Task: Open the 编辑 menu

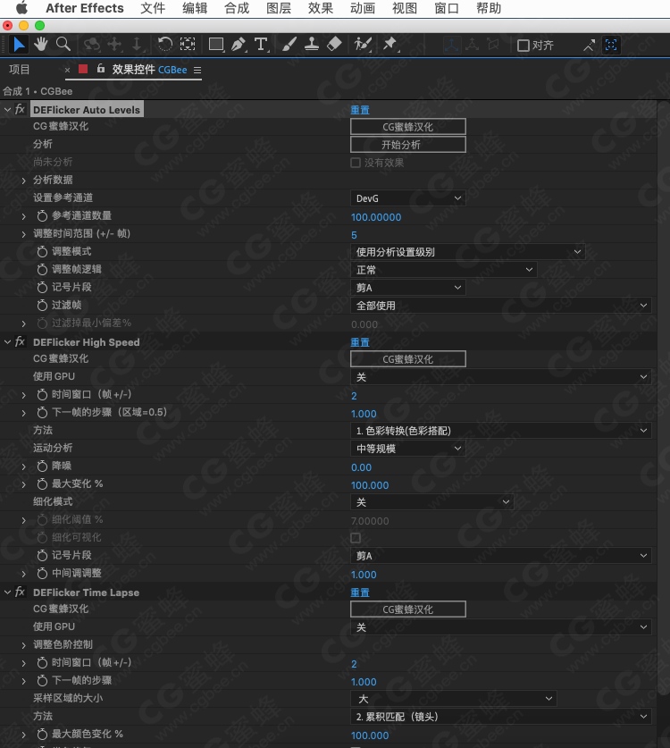Action: click(x=195, y=8)
